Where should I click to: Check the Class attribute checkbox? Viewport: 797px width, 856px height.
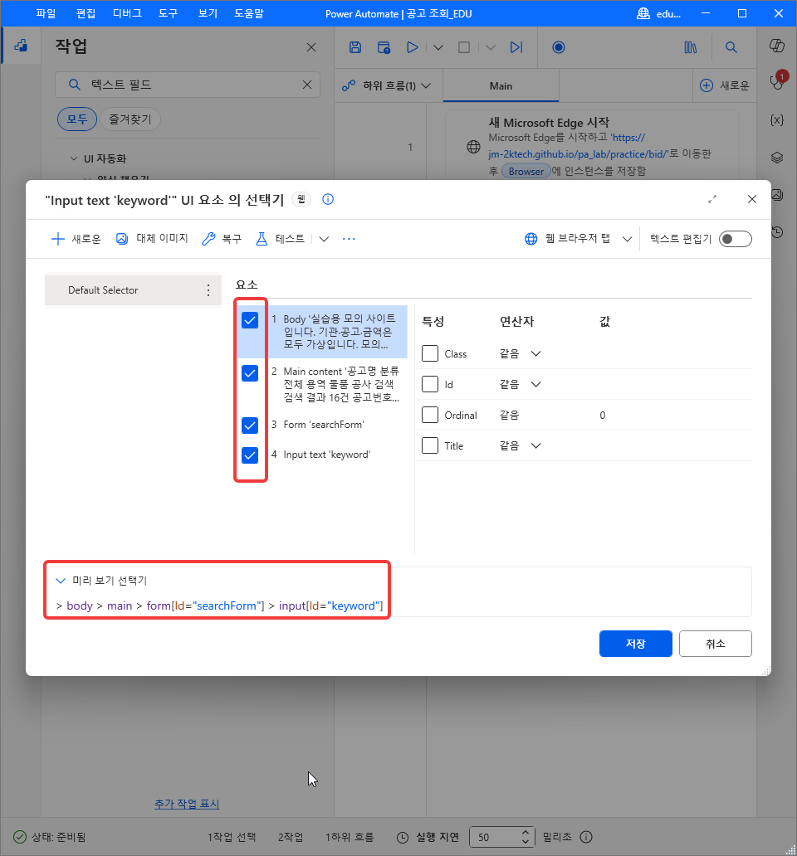pyautogui.click(x=430, y=353)
